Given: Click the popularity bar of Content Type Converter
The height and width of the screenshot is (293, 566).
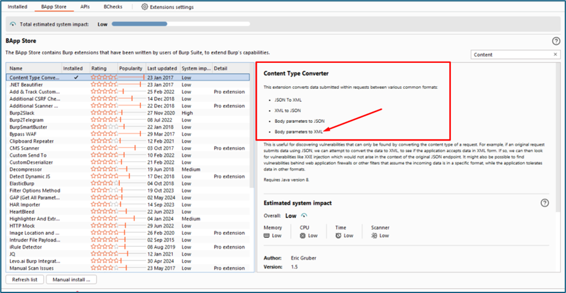Looking at the screenshot, I should click(x=131, y=77).
